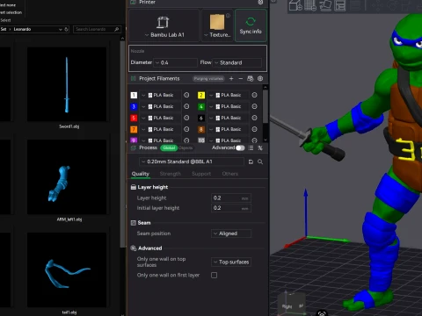Click filament 1 white color swatch
Image resolution: width=422 pixels, height=316 pixels.
[134, 95]
